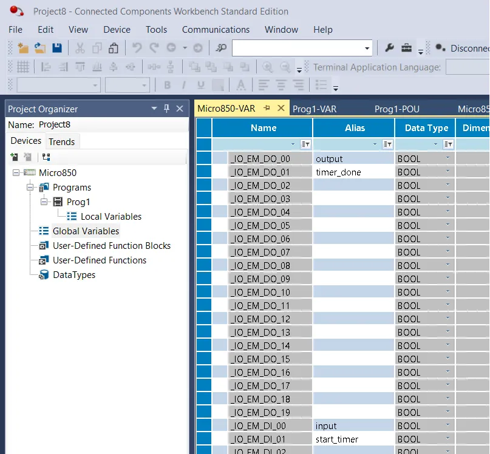
Task: Open the Tools menu
Action: coord(156,30)
